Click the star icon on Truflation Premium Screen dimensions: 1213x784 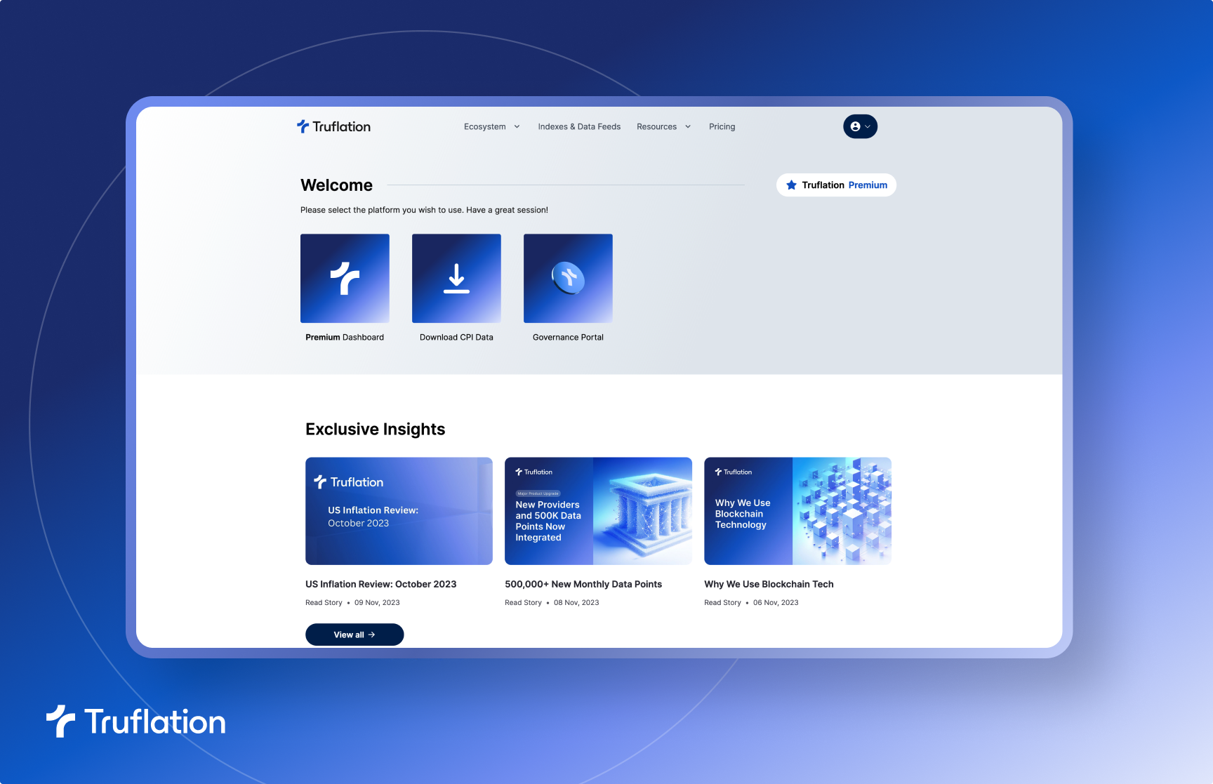(791, 185)
